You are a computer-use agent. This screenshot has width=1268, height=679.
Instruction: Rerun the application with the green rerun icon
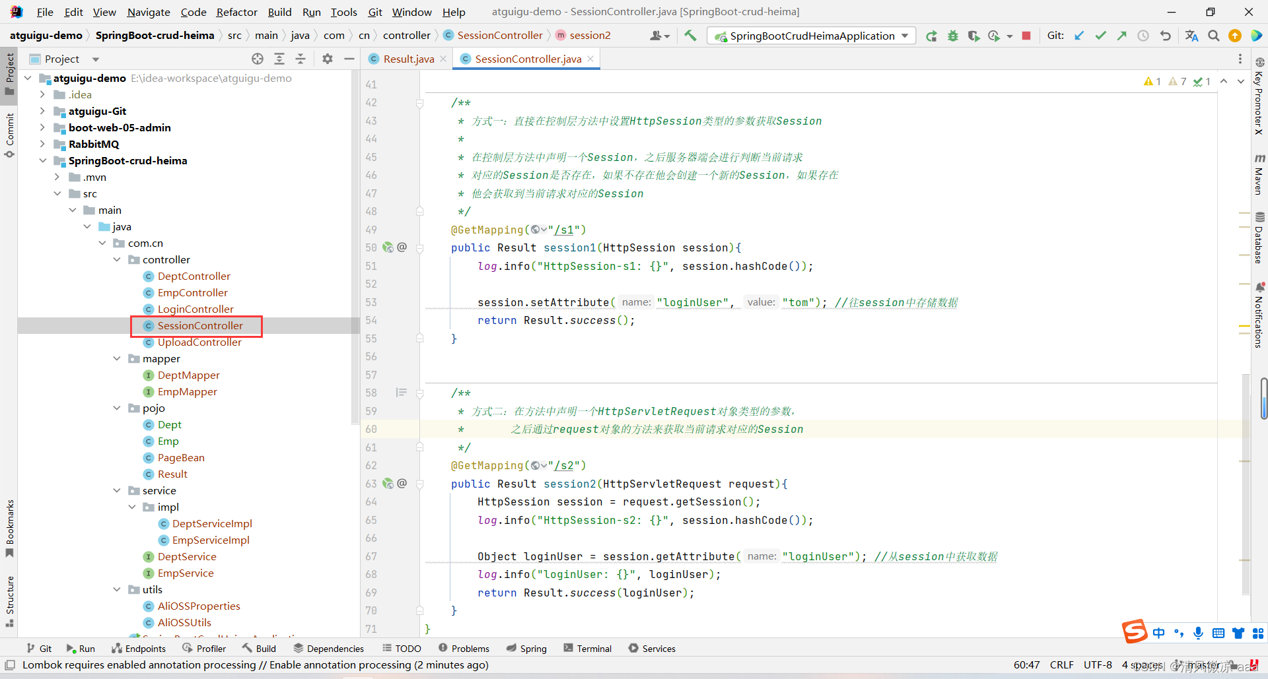coord(931,36)
